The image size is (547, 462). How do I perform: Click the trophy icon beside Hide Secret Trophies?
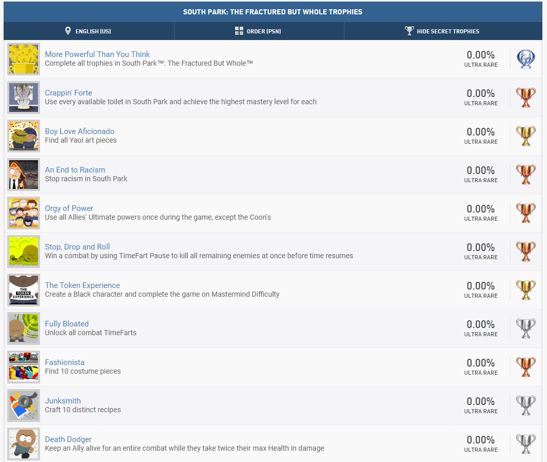409,31
